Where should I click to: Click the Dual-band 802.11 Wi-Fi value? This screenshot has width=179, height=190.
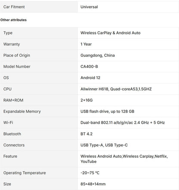pyautogui.click(x=123, y=123)
